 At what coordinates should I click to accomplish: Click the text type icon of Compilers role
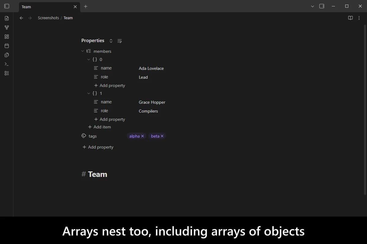tap(96, 111)
